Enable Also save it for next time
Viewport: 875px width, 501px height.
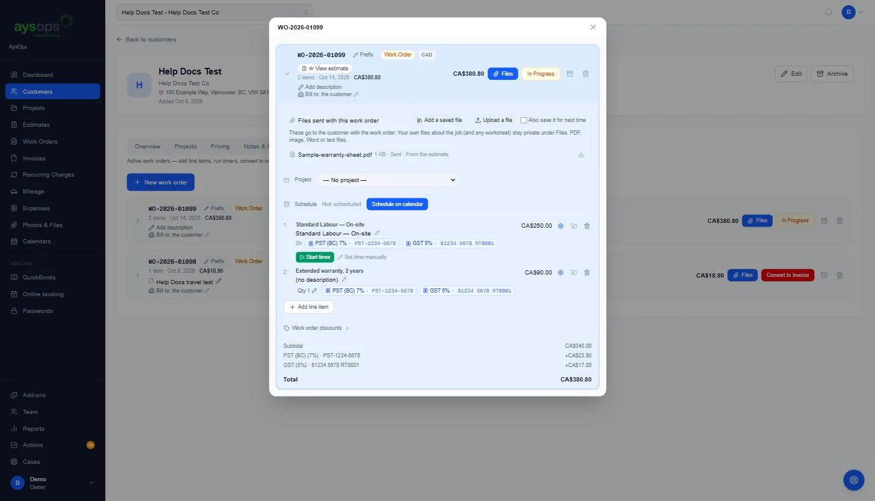click(x=524, y=120)
